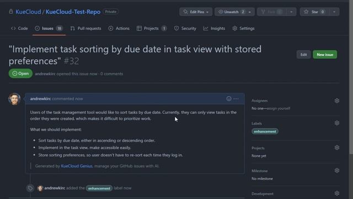Open the Assignees gear settings
The width and height of the screenshot is (353, 199).
coord(337,101)
